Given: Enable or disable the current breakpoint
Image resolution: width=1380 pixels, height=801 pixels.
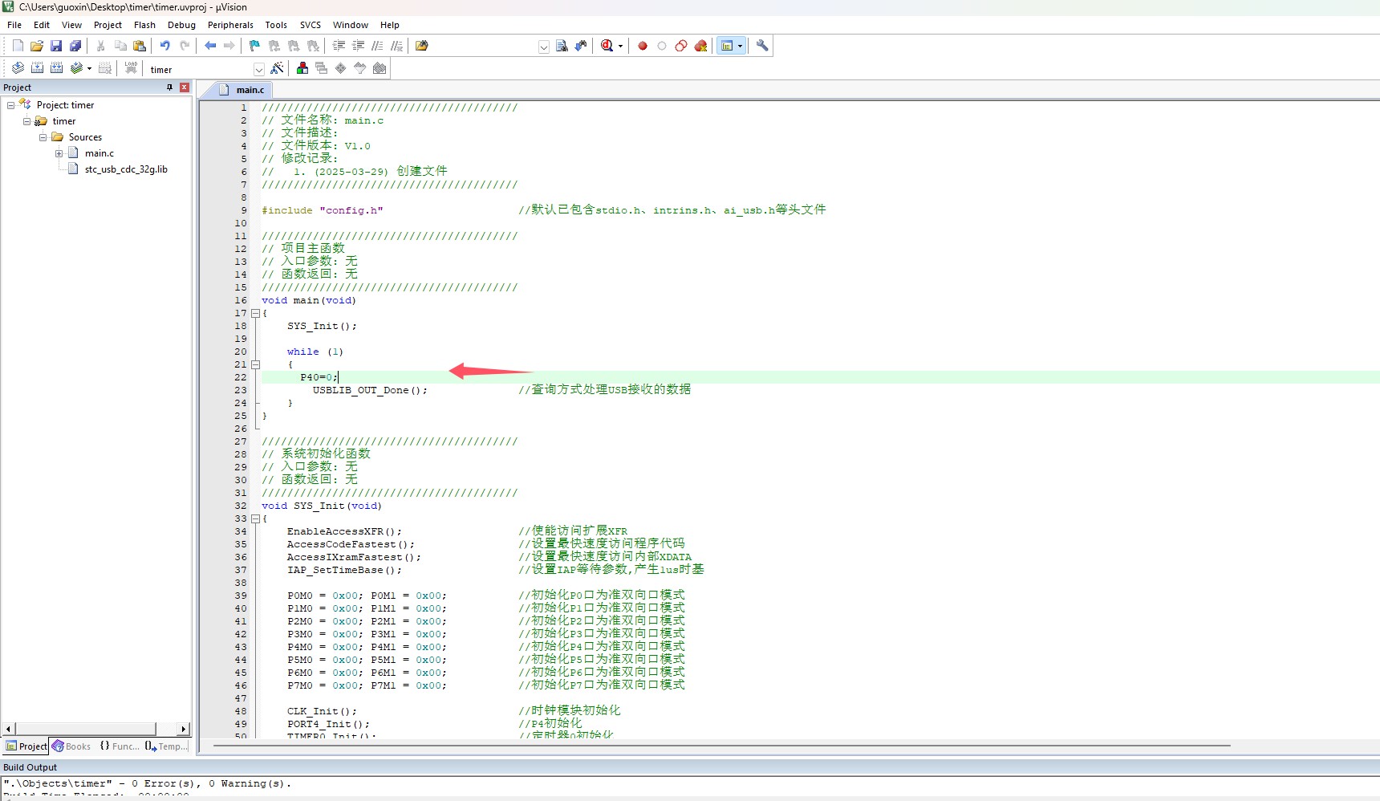Looking at the screenshot, I should pyautogui.click(x=662, y=46).
